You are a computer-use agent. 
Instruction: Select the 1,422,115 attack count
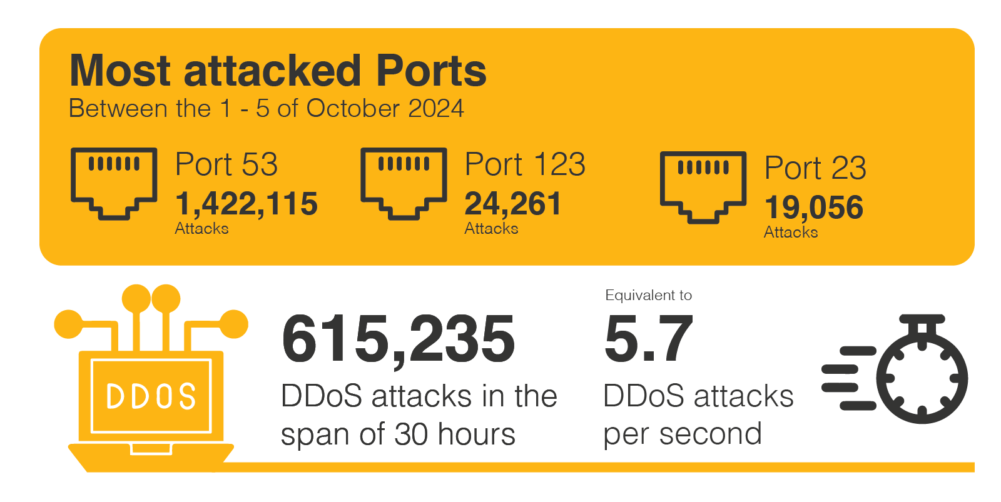click(x=246, y=204)
